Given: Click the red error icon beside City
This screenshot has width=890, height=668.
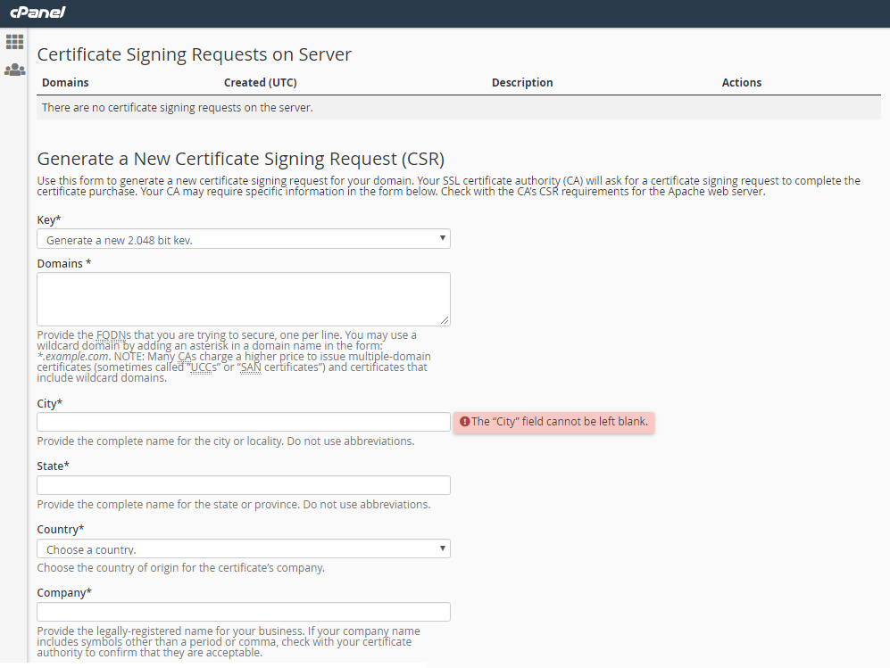Looking at the screenshot, I should 464,422.
